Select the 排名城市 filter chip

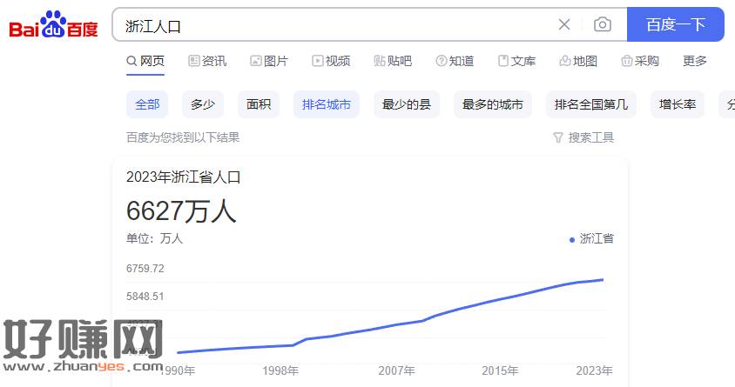click(327, 104)
